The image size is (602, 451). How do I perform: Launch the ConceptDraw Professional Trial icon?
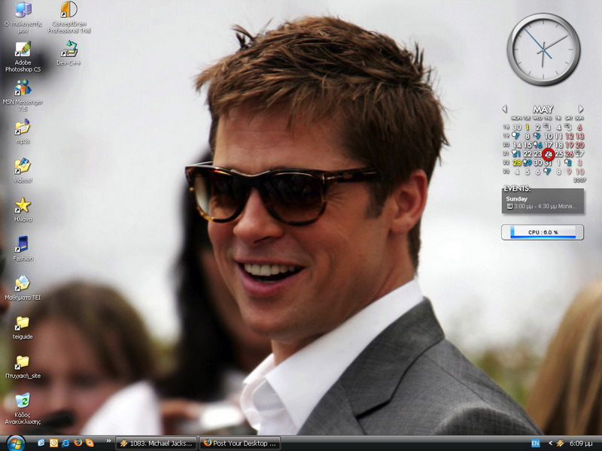point(68,11)
